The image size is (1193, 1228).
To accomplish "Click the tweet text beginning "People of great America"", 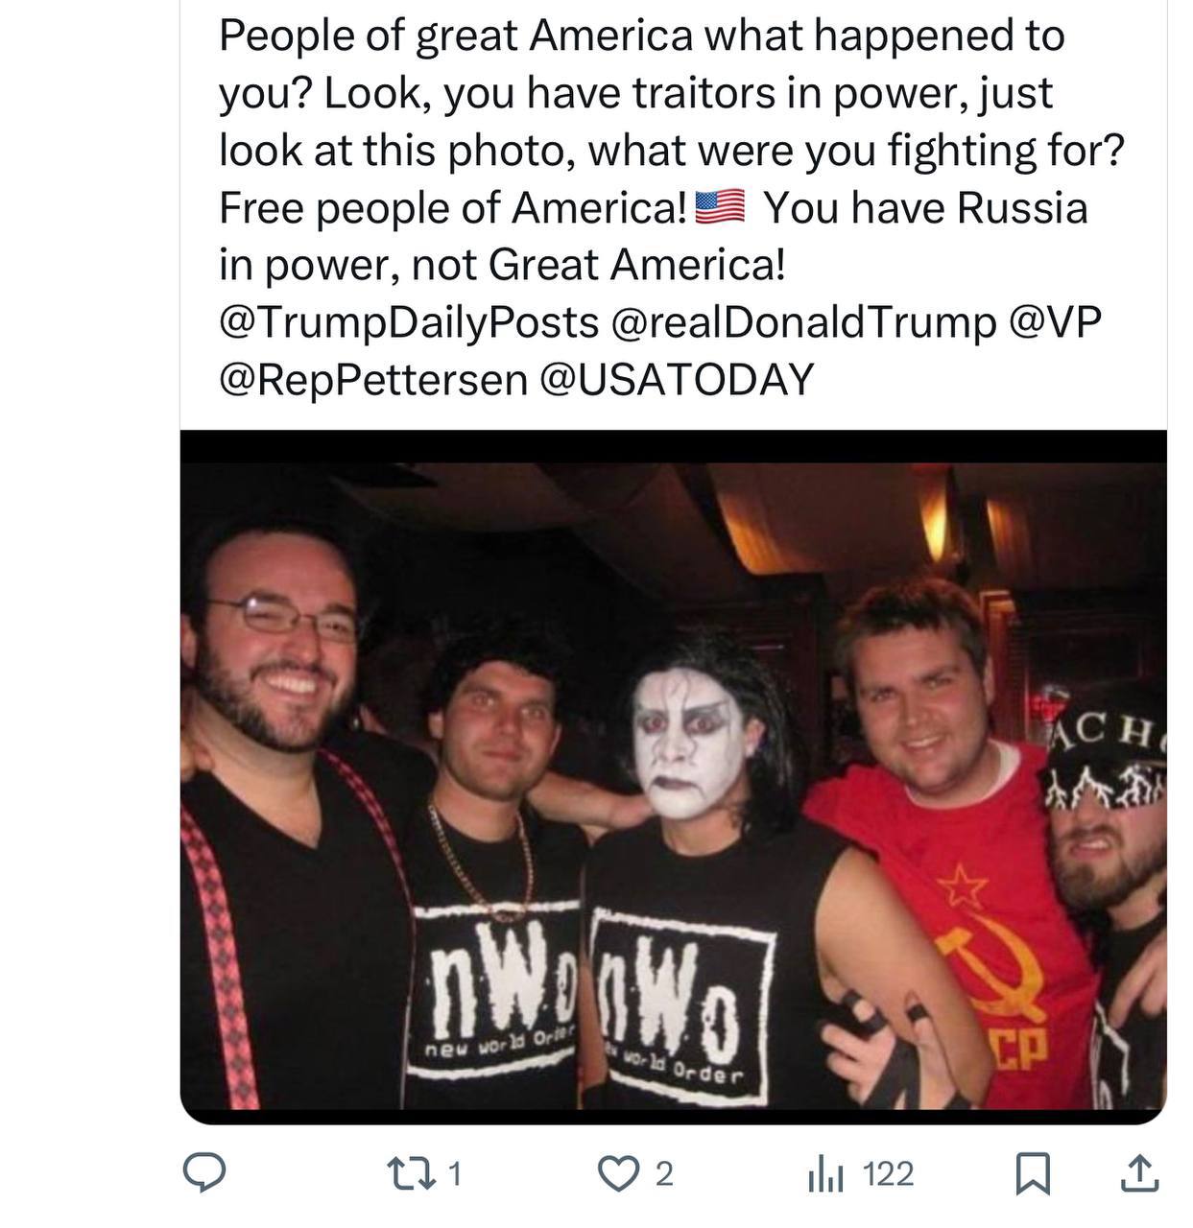I will pyautogui.click(x=641, y=36).
